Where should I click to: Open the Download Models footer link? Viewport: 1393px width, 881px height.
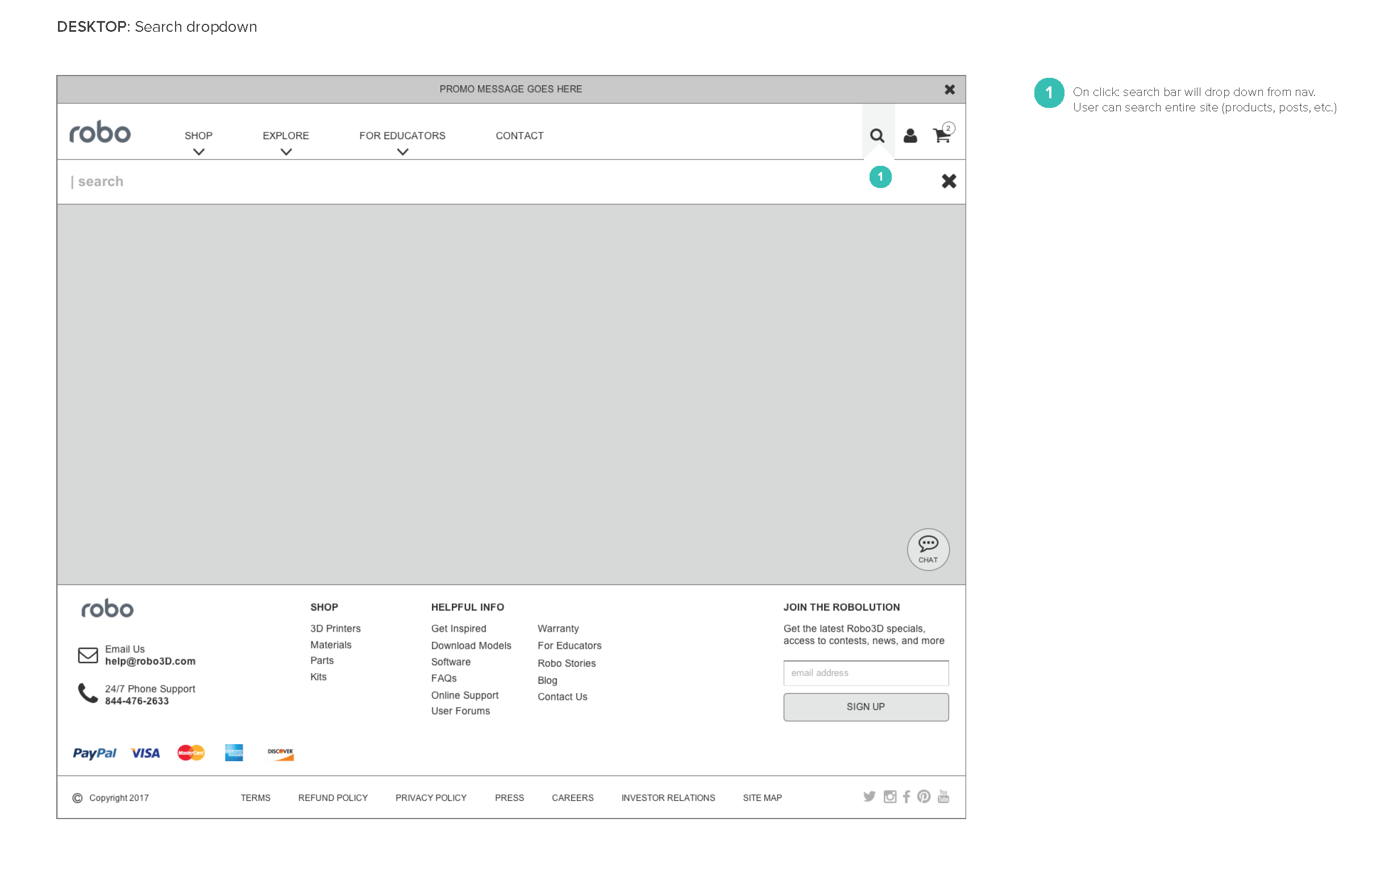471,646
